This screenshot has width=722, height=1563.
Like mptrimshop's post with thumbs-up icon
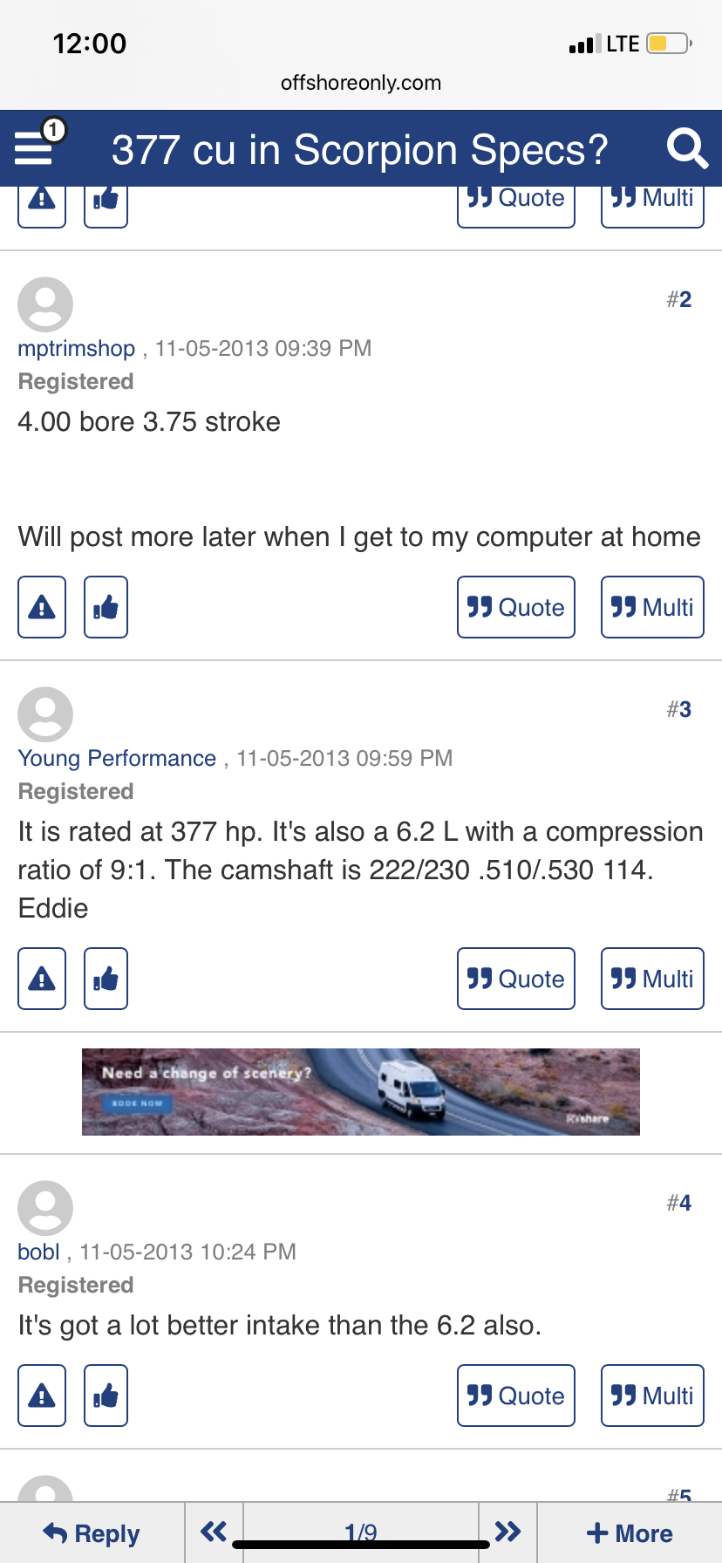tap(106, 607)
